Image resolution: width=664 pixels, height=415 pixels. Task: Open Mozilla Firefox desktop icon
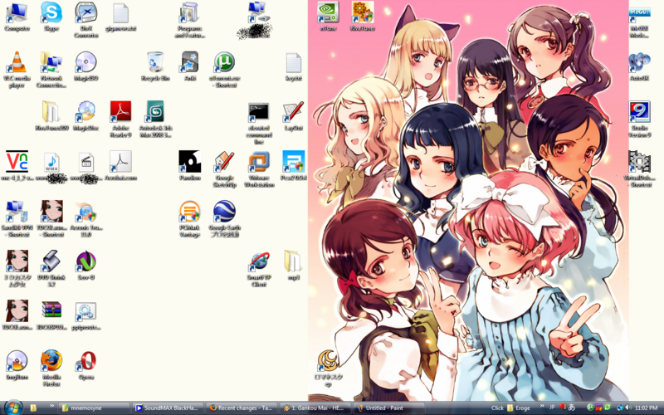(x=51, y=360)
